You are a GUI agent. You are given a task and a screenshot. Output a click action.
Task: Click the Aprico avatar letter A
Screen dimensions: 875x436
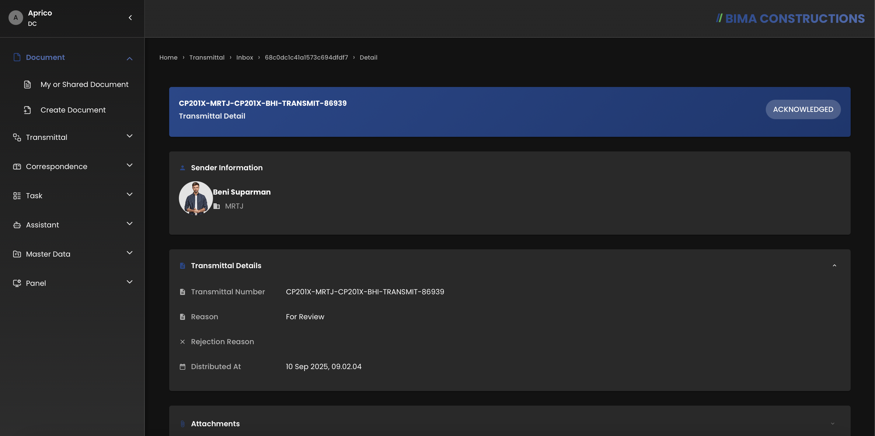(16, 18)
